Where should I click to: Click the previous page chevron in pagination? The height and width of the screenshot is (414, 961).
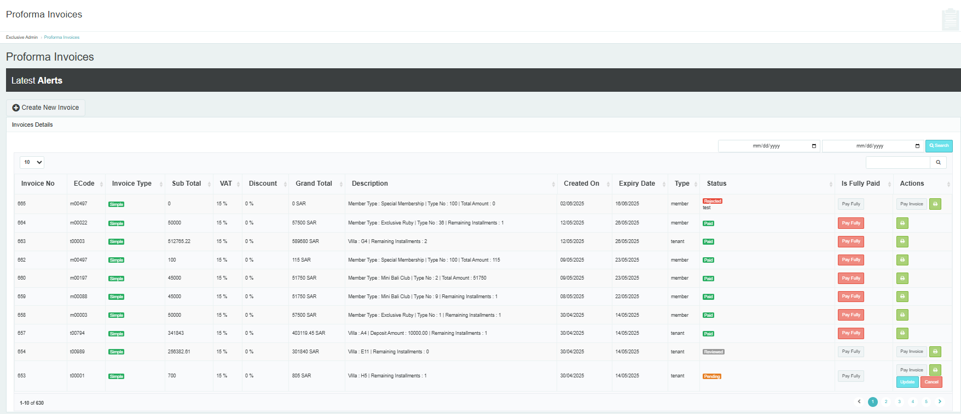[x=859, y=401]
